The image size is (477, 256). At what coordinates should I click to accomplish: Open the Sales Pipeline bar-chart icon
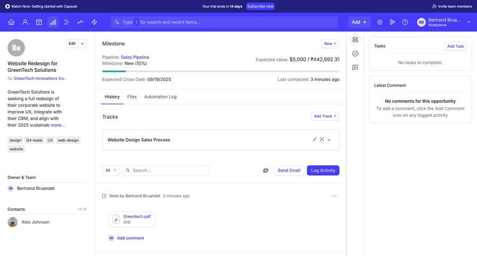[x=52, y=22]
